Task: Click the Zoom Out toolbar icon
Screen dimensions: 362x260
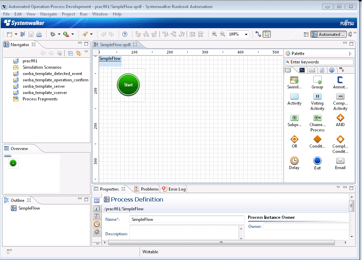Action: click(x=222, y=34)
